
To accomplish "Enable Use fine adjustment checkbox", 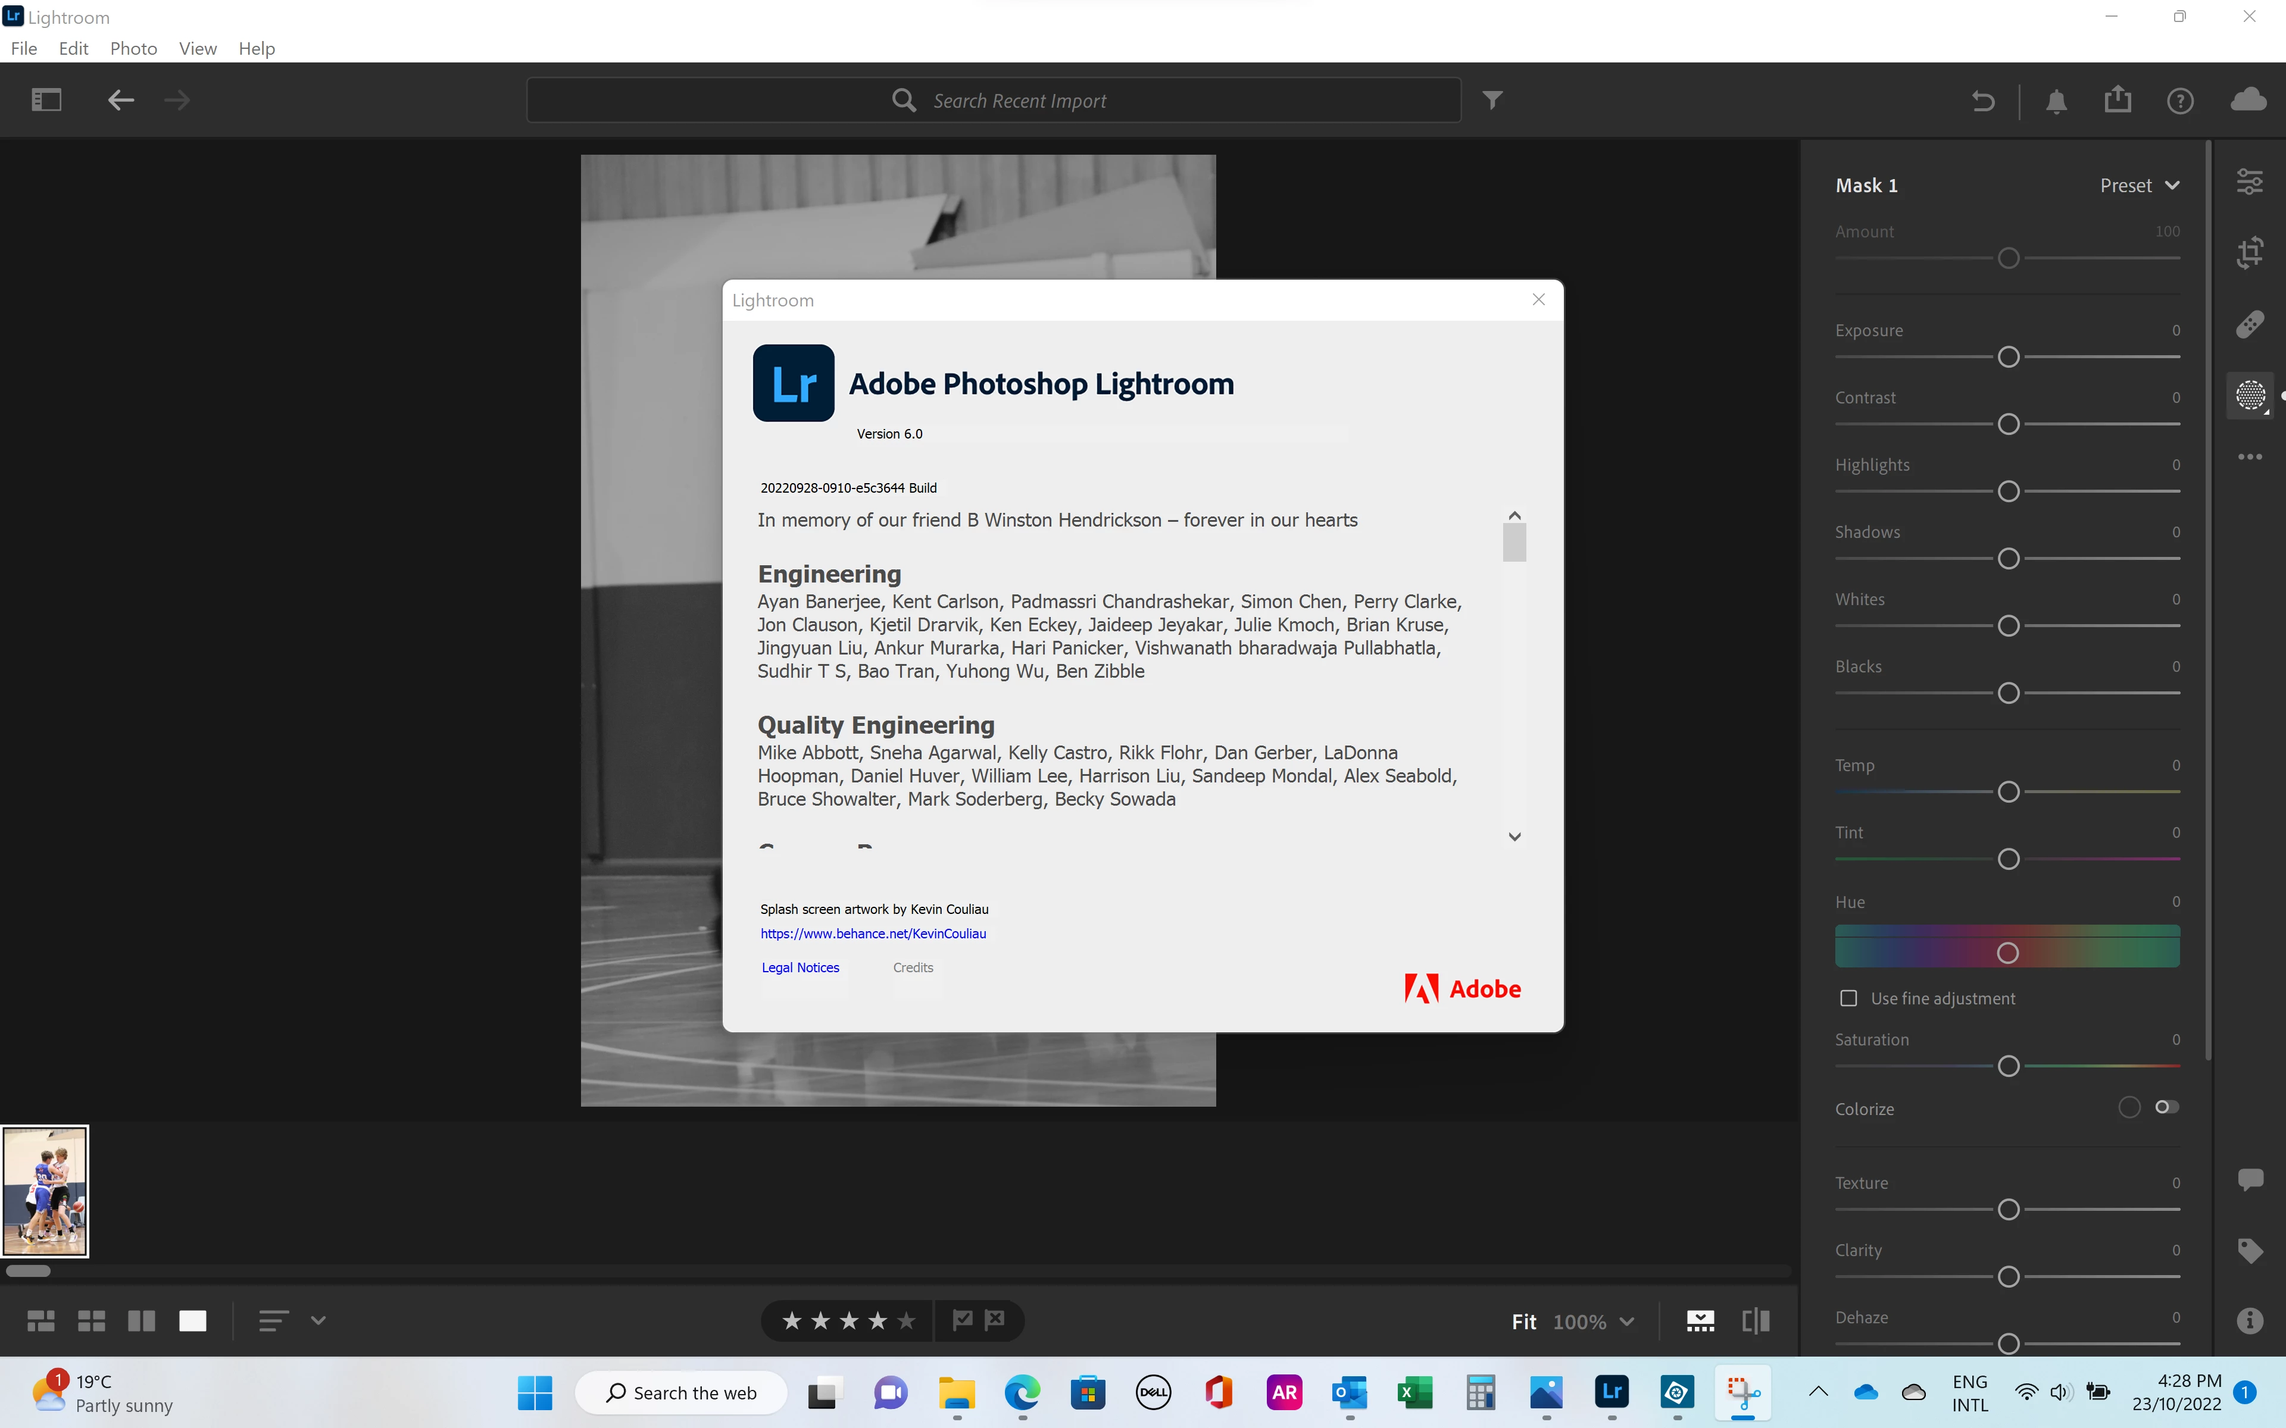I will pos(1848,998).
